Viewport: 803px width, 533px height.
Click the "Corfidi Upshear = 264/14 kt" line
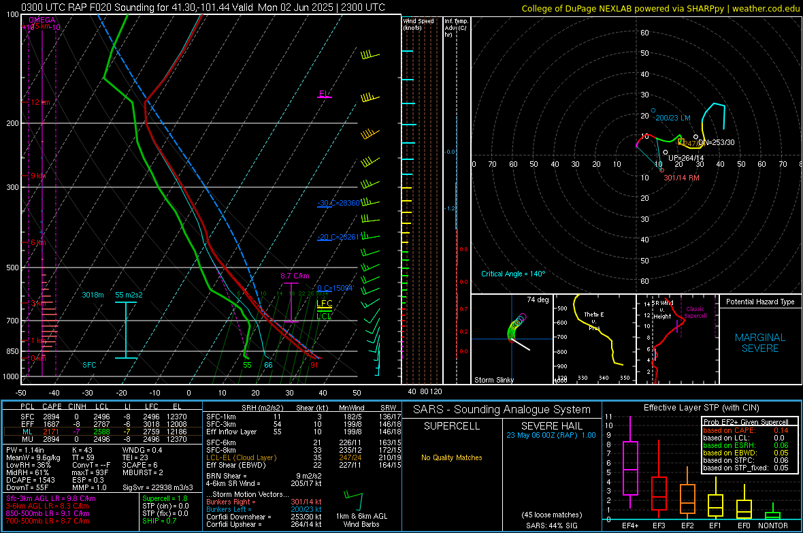coord(264,524)
